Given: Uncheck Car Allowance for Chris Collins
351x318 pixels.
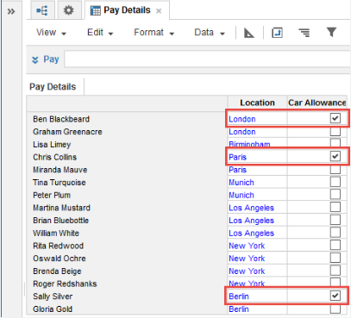Looking at the screenshot, I should (335, 156).
